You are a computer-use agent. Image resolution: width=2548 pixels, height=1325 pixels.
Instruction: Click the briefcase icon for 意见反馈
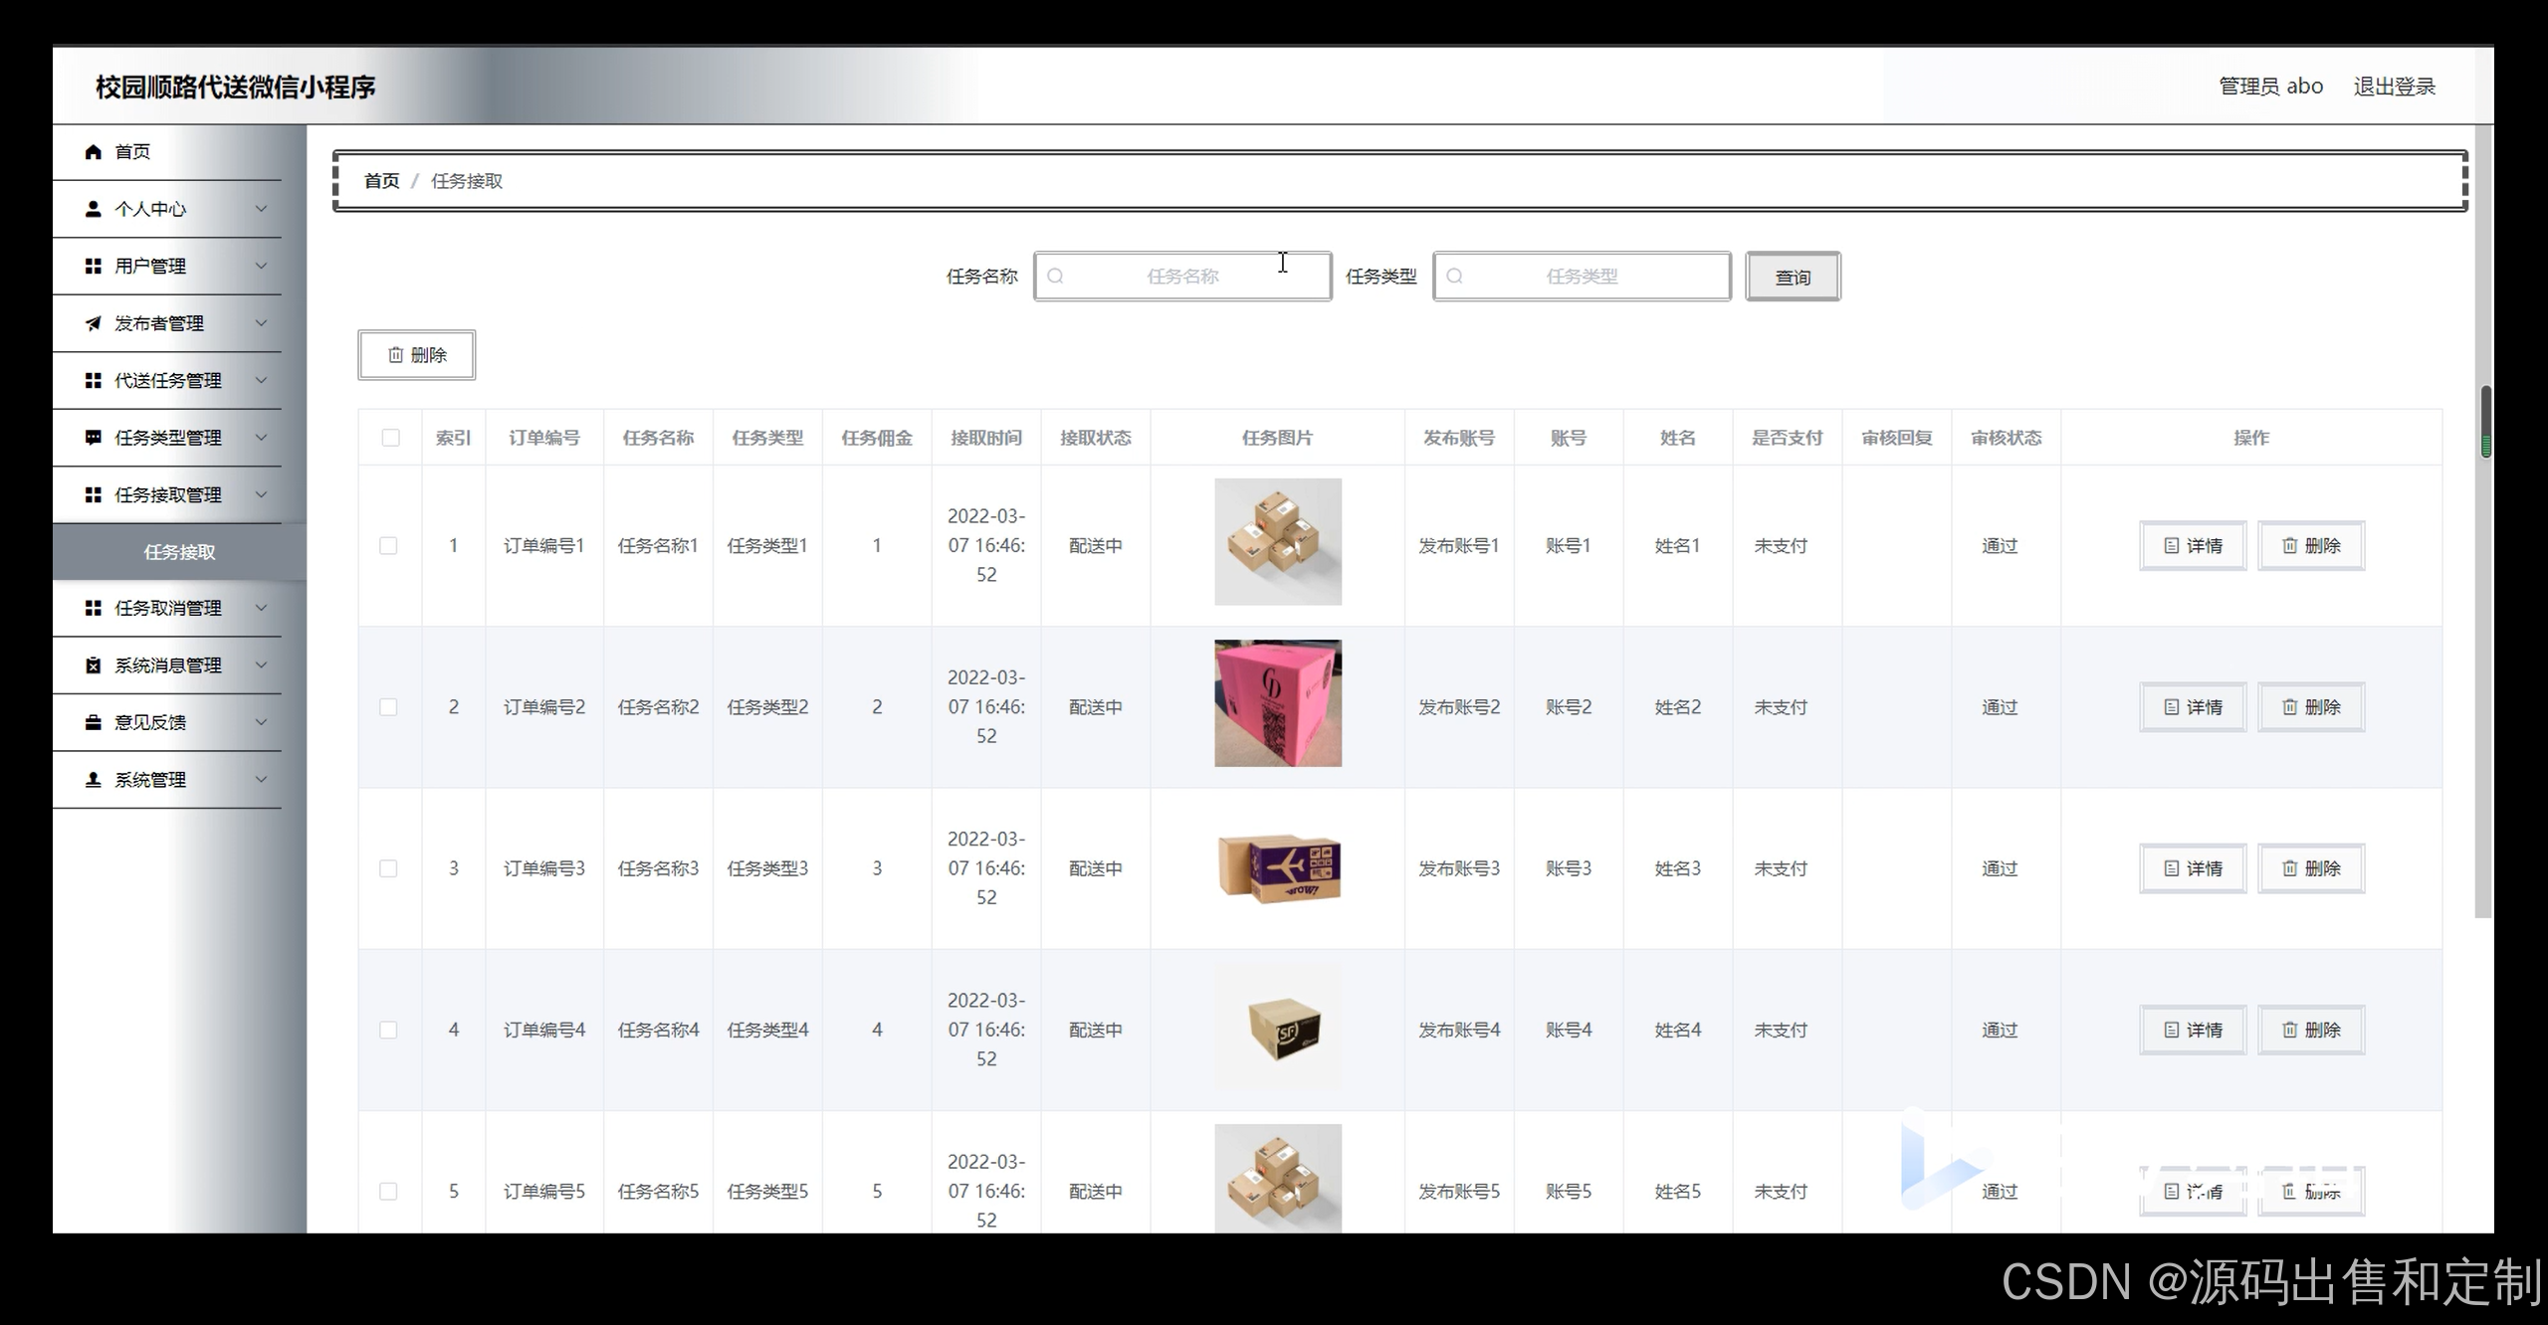tap(94, 722)
